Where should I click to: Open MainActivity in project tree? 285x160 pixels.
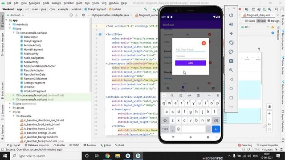tap(31, 54)
